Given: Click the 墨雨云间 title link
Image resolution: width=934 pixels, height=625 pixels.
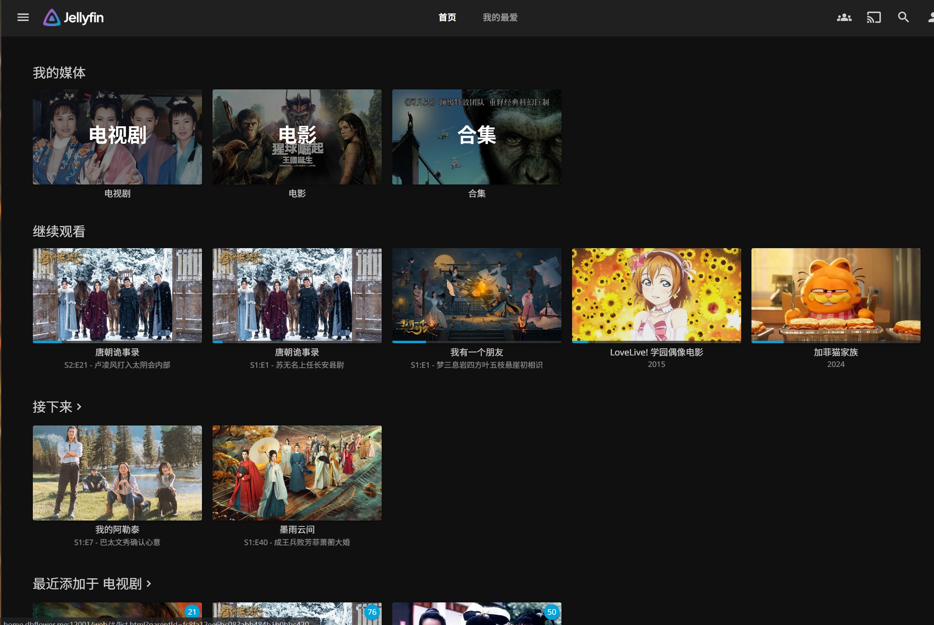Looking at the screenshot, I should [297, 530].
